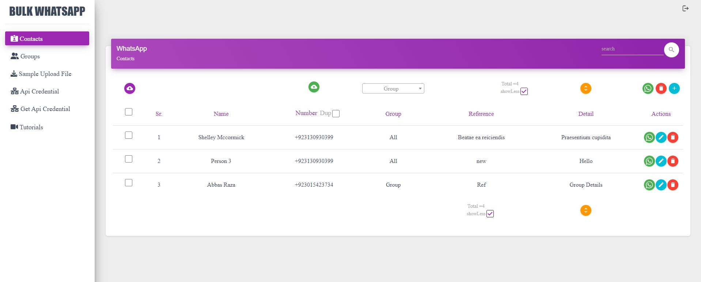Toggle the Dup duplicate numbers checkbox
This screenshot has width=701, height=282.
pos(336,114)
